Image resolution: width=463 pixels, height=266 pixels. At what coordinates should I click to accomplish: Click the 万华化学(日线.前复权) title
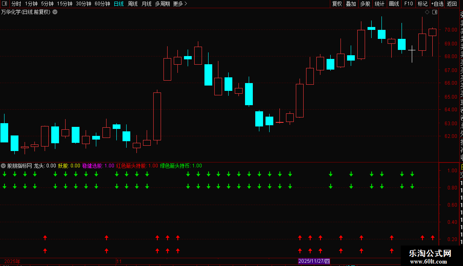click(x=26, y=12)
